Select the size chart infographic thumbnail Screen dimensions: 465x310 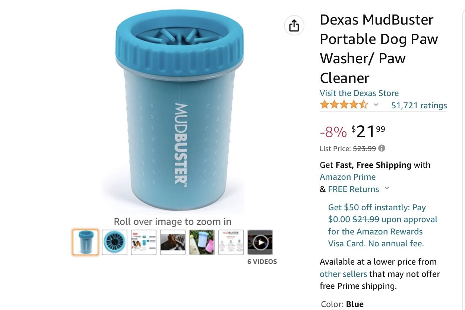143,242
